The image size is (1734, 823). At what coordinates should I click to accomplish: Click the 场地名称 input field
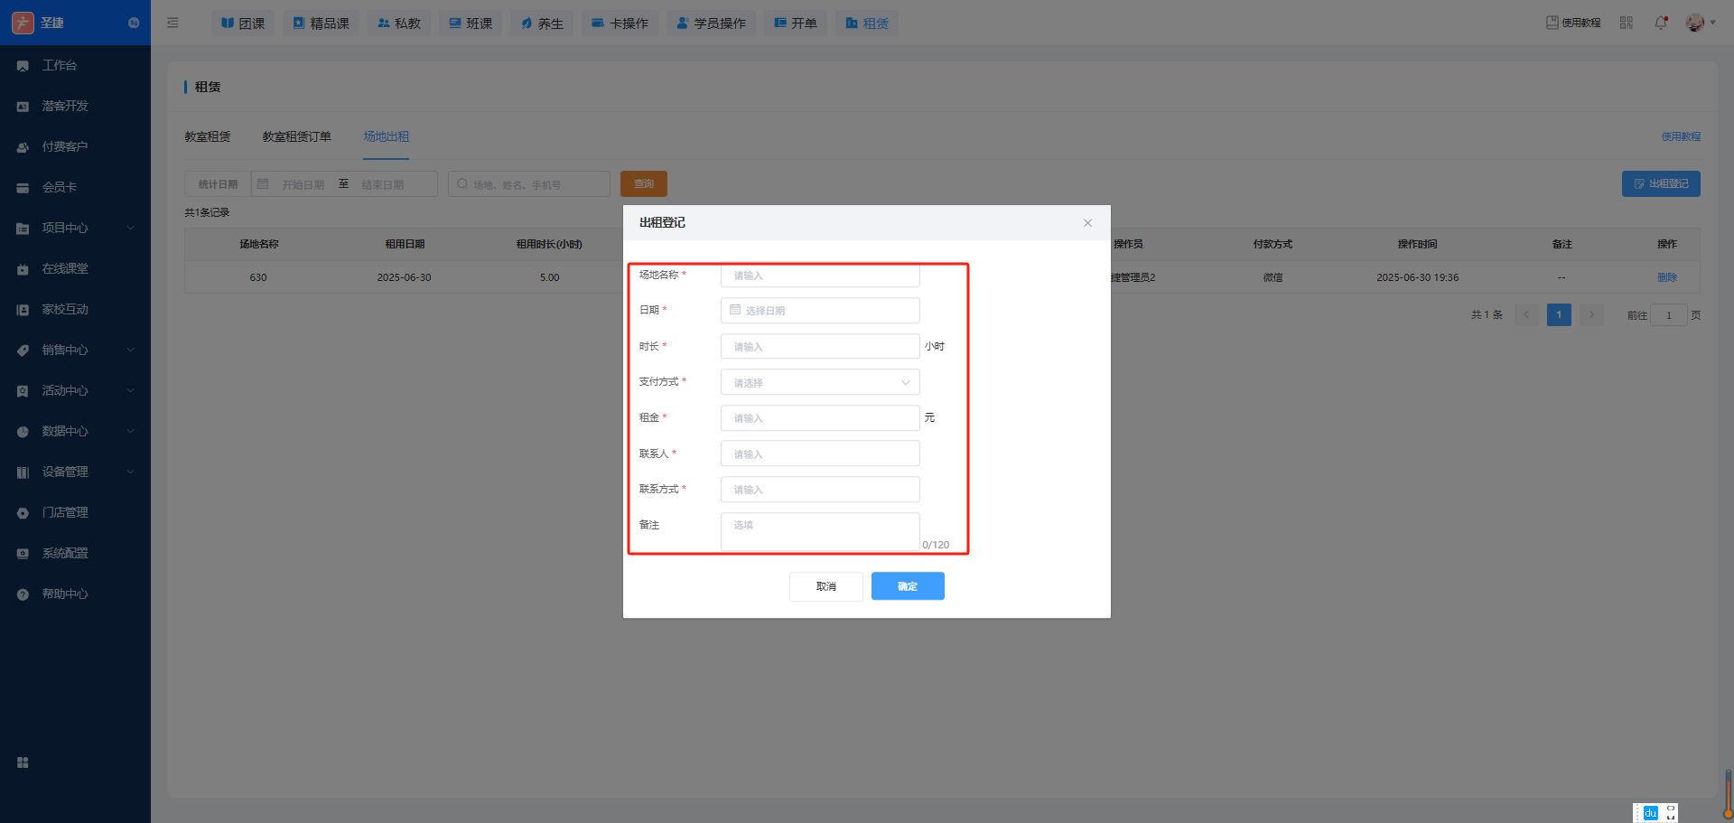pos(819,276)
